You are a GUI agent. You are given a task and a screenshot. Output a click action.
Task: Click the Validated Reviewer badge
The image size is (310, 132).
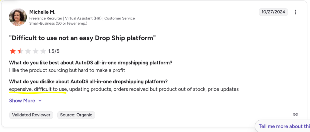click(31, 115)
